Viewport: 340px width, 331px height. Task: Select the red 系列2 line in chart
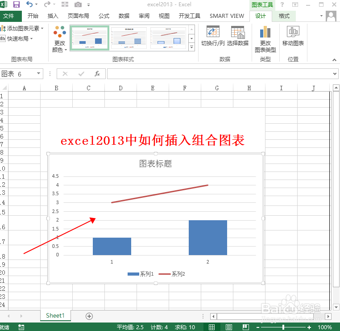tap(160, 194)
